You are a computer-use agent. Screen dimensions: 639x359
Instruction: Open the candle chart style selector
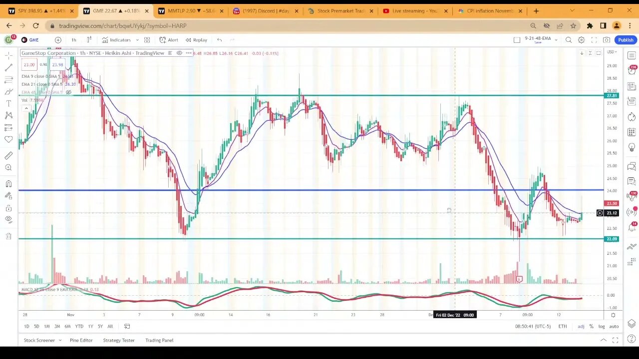coord(89,40)
